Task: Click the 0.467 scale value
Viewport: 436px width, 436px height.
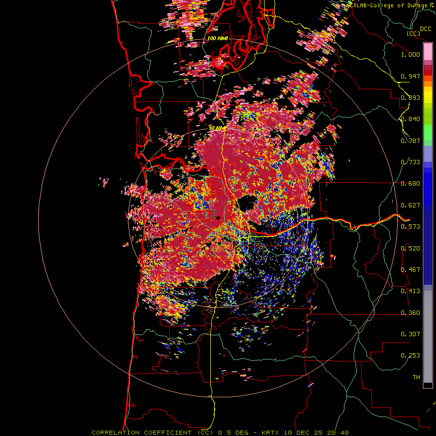Action: 410,270
